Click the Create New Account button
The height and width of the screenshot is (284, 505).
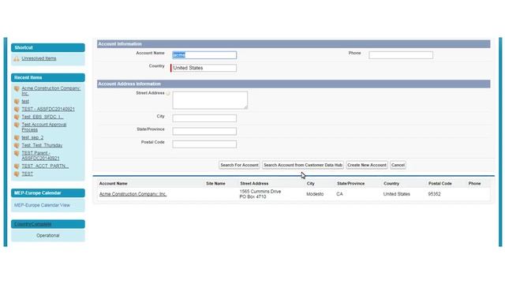pyautogui.click(x=367, y=165)
